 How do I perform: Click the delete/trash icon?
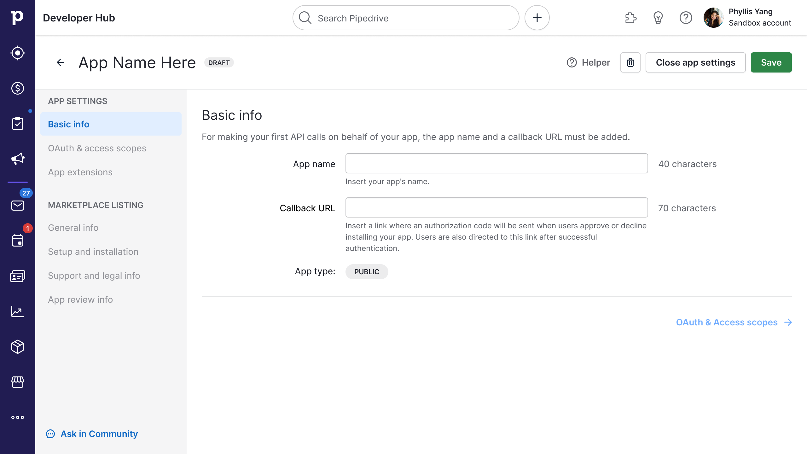click(x=630, y=62)
